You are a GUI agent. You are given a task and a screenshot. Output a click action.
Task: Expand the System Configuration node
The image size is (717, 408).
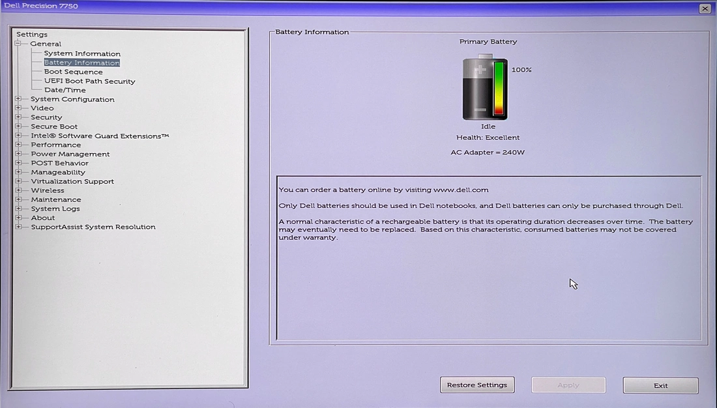(x=18, y=99)
